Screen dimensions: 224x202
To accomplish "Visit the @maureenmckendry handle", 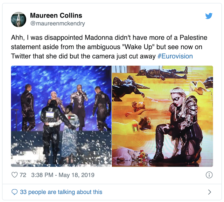I will click(x=57, y=23).
